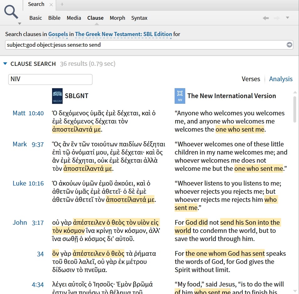Open the dropdown arrow under the search icon
The height and width of the screenshot is (294, 299).
click(x=19, y=24)
